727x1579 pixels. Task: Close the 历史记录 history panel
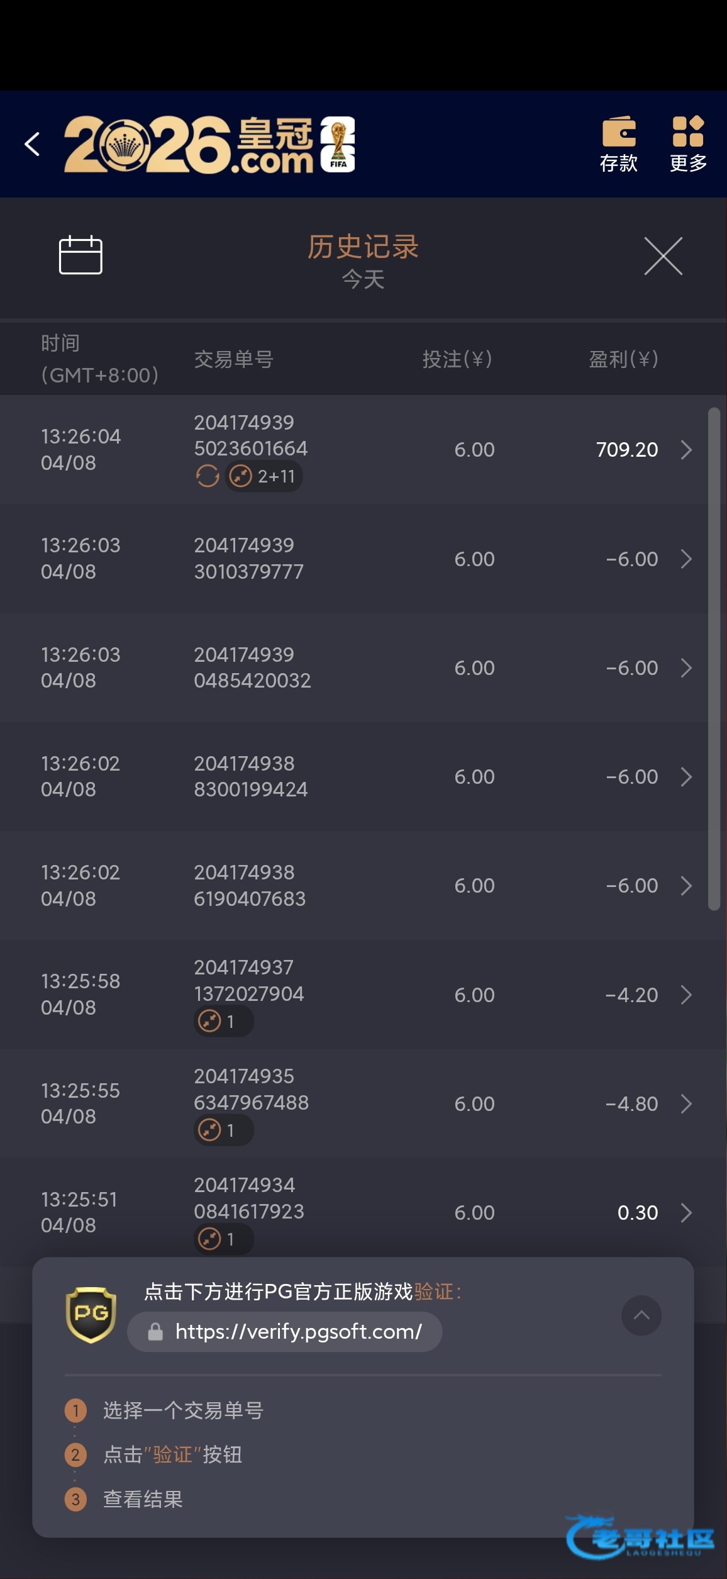click(x=663, y=256)
